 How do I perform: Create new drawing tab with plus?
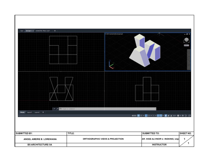[x=55, y=31]
